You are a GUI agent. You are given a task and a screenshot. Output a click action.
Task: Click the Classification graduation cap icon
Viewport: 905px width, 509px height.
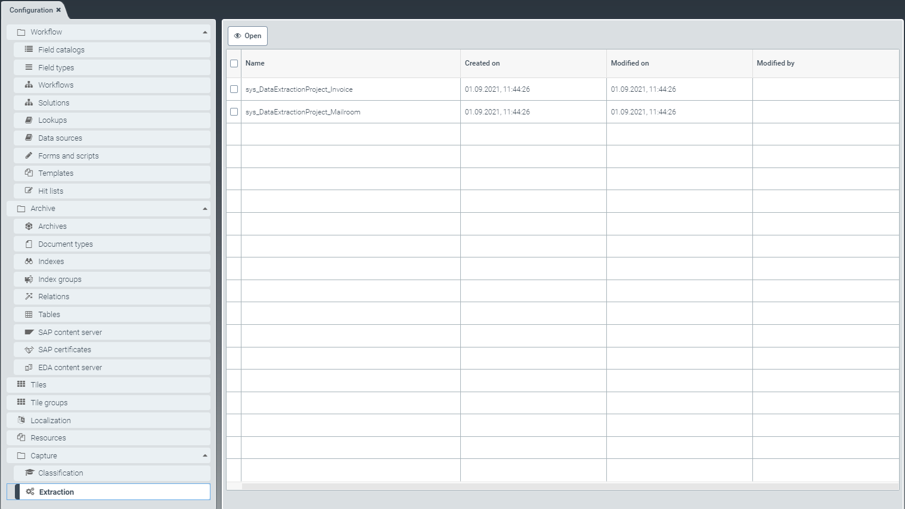coord(29,473)
